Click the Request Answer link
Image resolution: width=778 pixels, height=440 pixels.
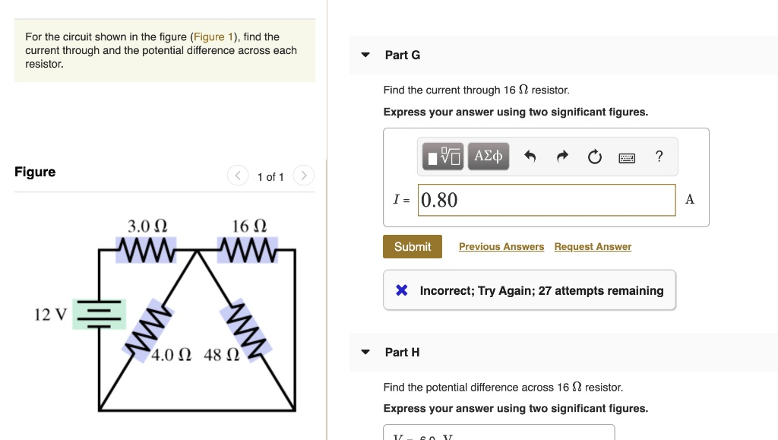coord(593,247)
